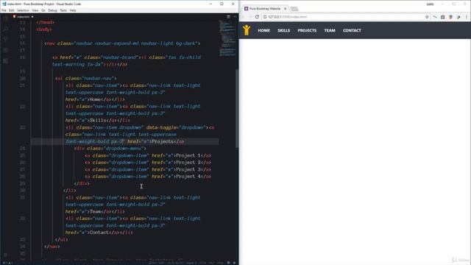Click the 'Team' text in the code
The width and height of the screenshot is (471, 265).
[x=95, y=211]
